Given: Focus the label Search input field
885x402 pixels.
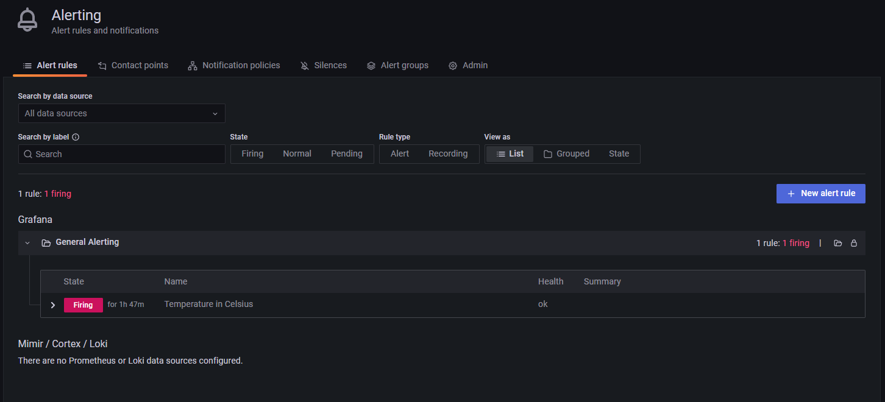Looking at the screenshot, I should coord(122,154).
